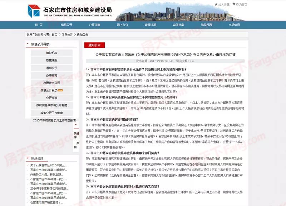Screen dimensions: 286x206
Task: Open hot link 石家庄市2015年第二季度新...
Action: (x=49, y=170)
